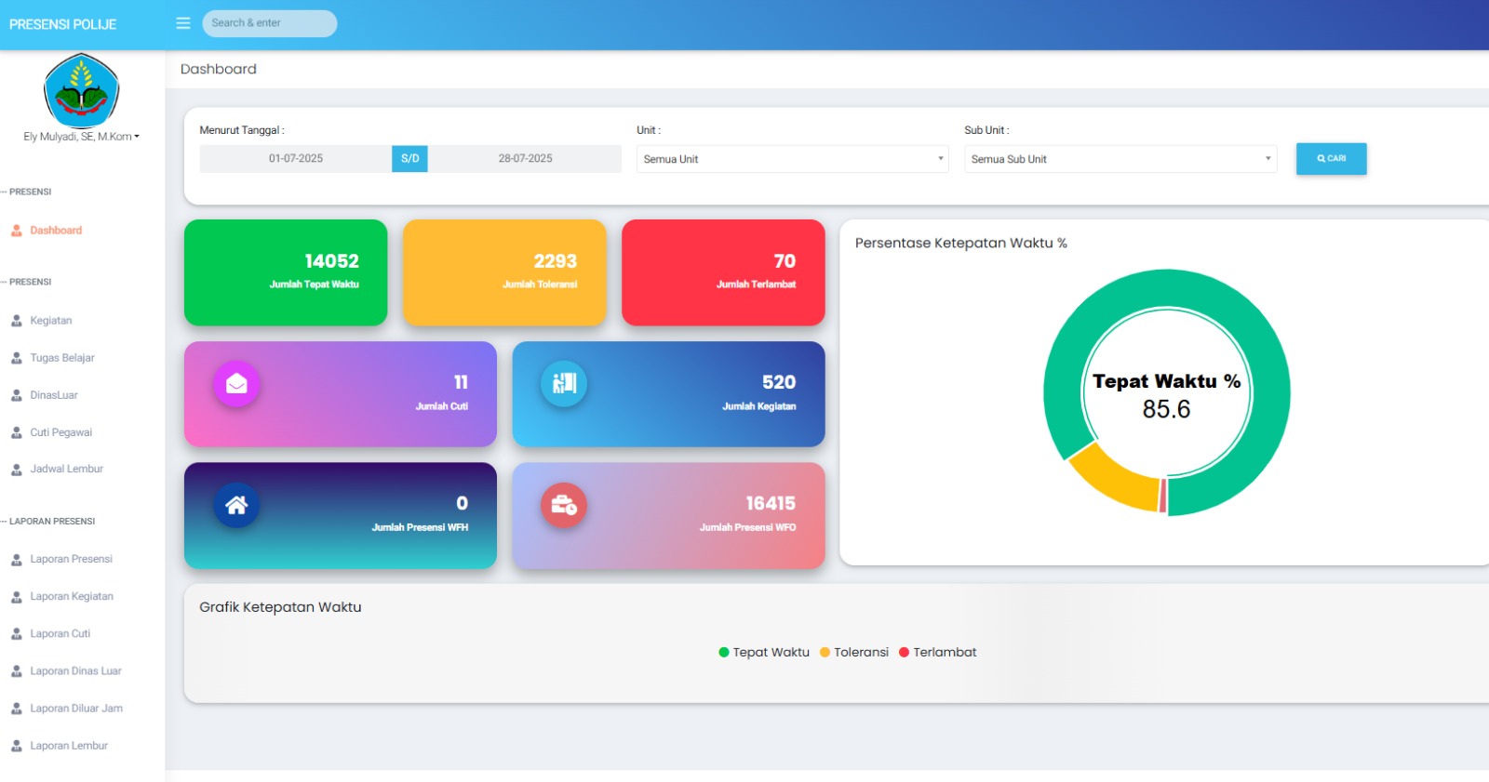1489x782 pixels.
Task: Open Jadwal Lembur menu item
Action: (67, 470)
